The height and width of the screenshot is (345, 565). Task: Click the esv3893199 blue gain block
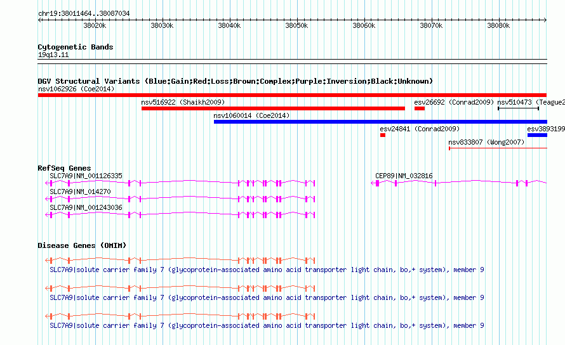pos(537,135)
